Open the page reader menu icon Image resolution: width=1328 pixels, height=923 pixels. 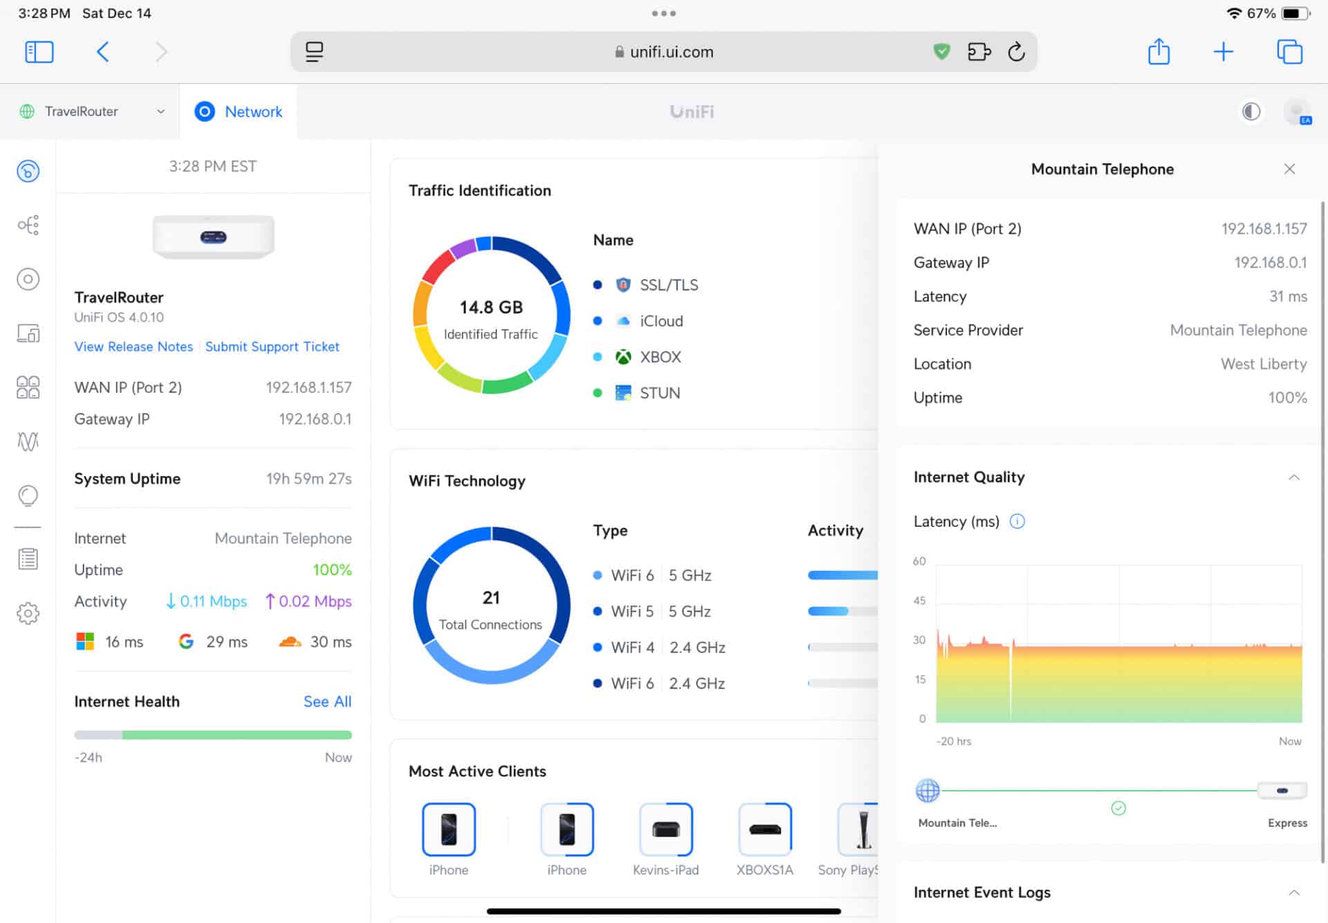coord(315,52)
